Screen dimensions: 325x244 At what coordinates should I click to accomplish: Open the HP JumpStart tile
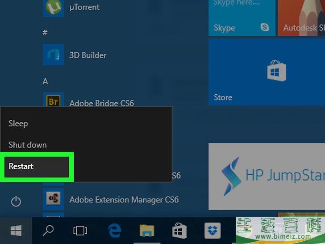[x=267, y=176]
